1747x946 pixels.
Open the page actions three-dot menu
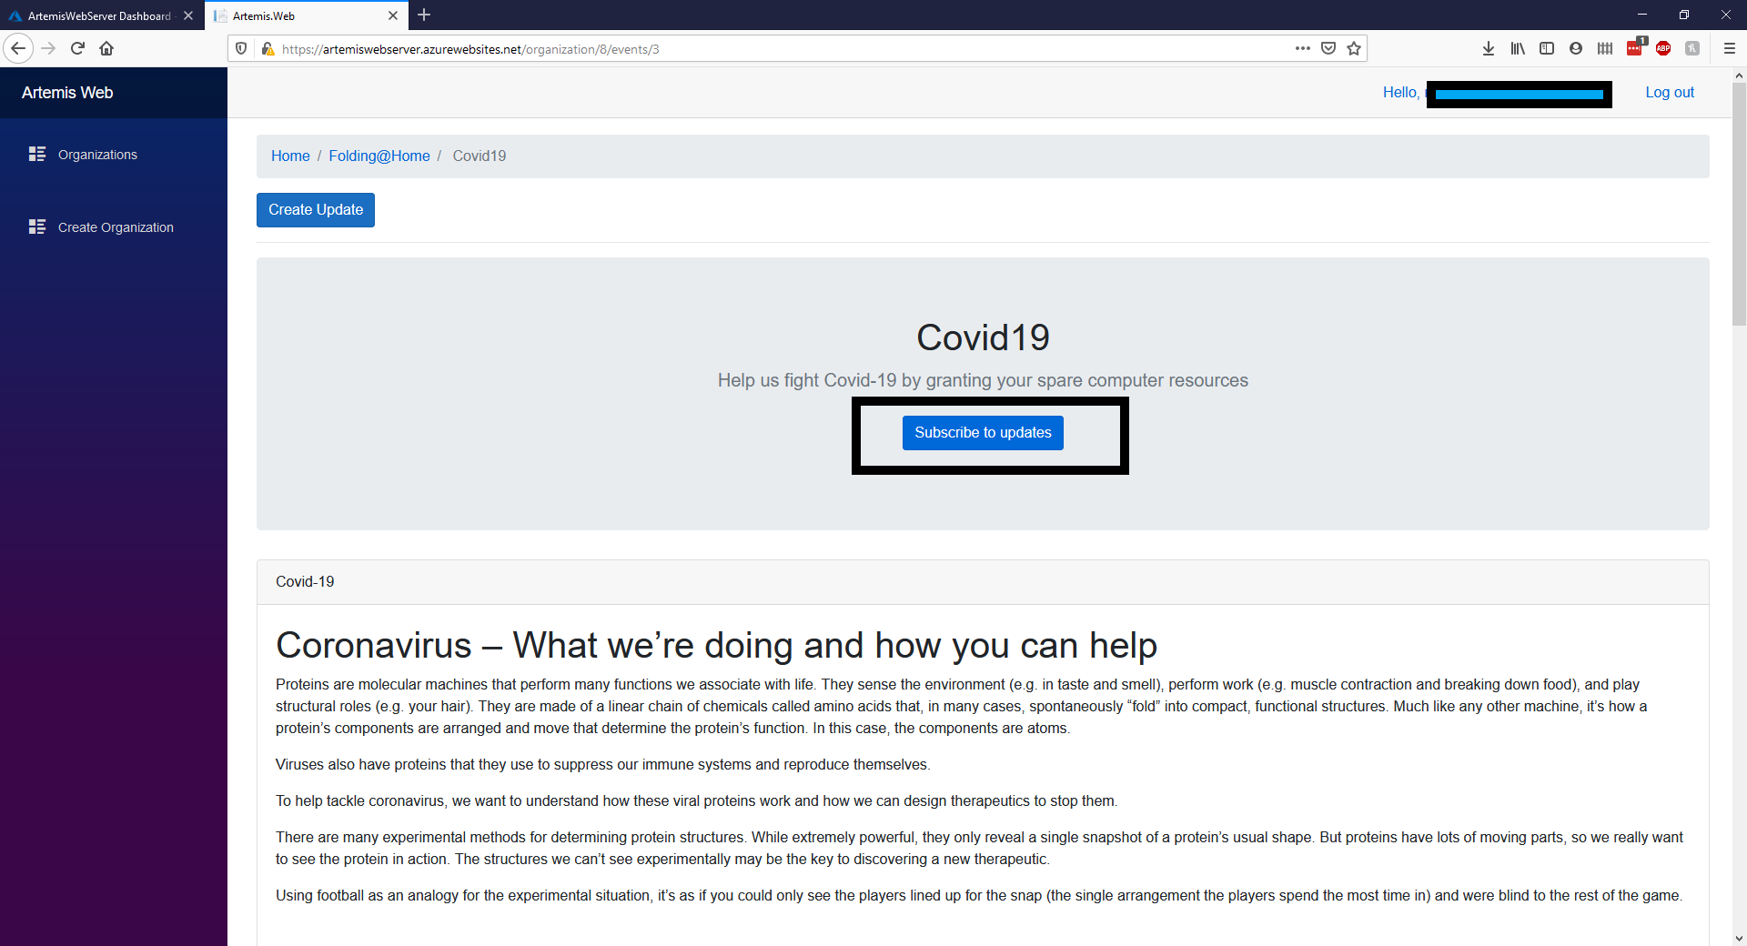coord(1303,48)
